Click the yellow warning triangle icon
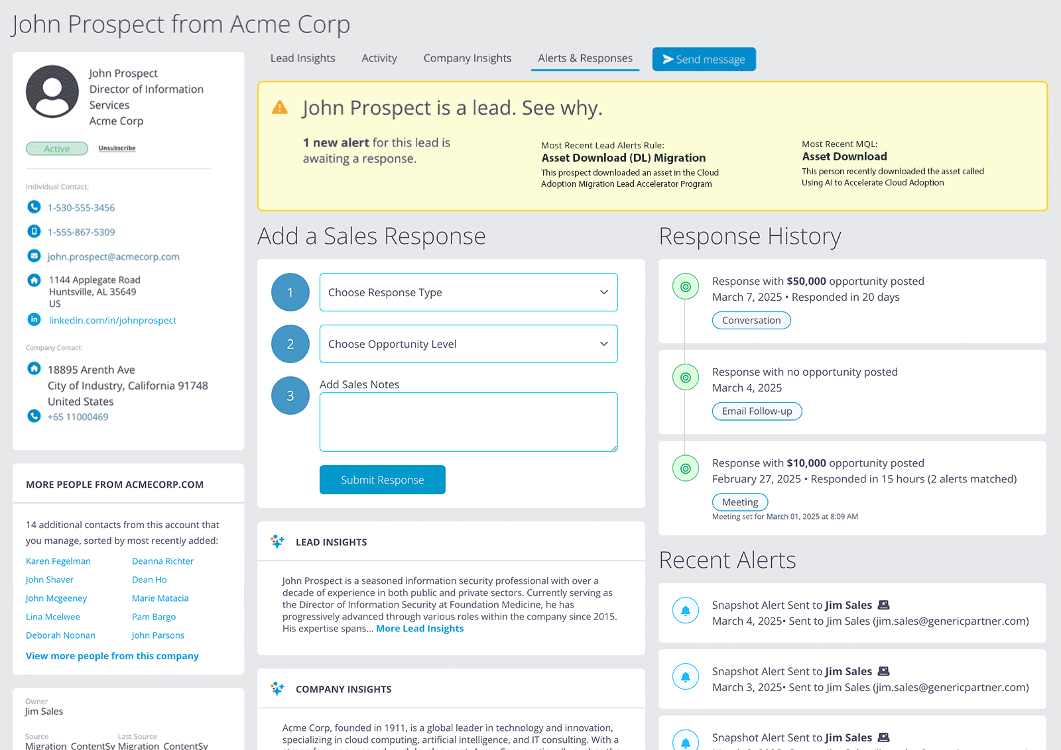This screenshot has height=750, width=1061. pos(280,107)
